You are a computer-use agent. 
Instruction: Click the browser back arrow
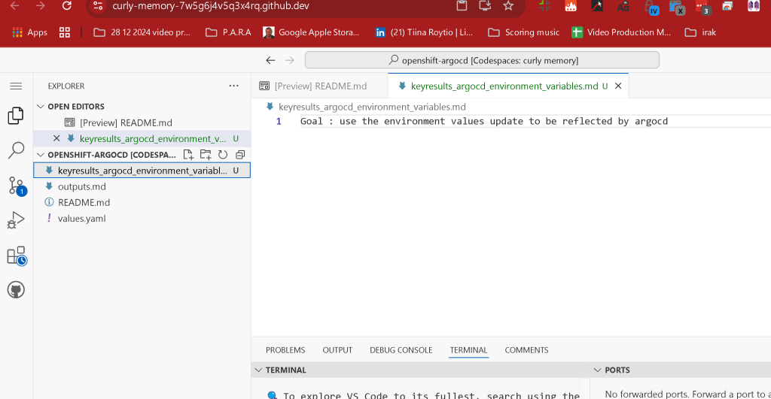click(15, 6)
